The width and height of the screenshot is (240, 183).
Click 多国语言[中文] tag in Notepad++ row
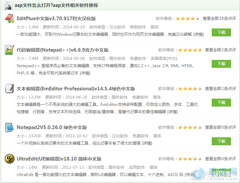(x=164, y=58)
